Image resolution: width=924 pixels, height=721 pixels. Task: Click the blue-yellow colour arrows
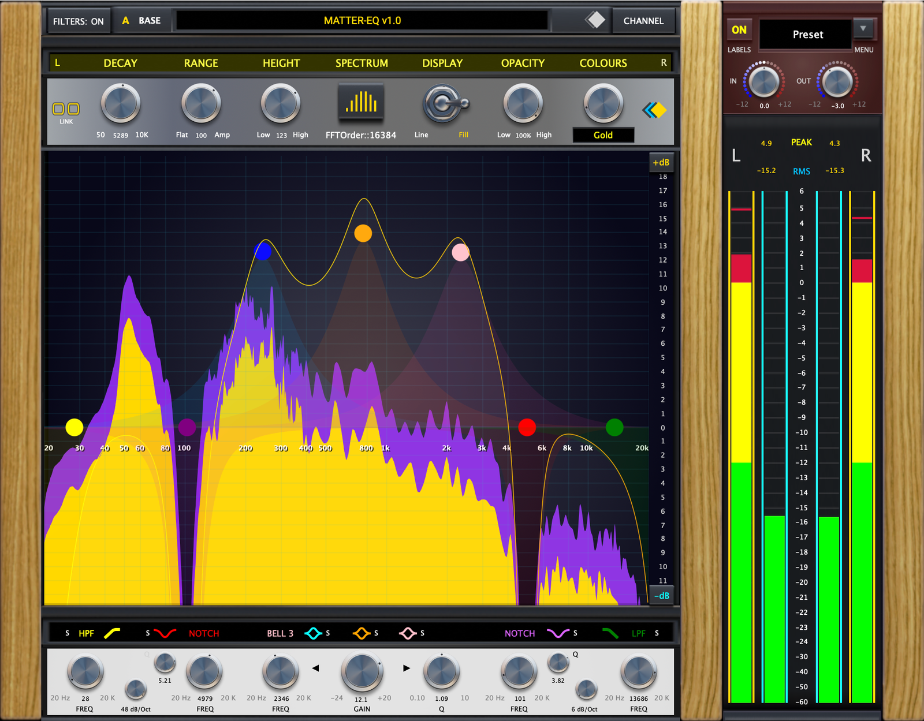point(655,110)
